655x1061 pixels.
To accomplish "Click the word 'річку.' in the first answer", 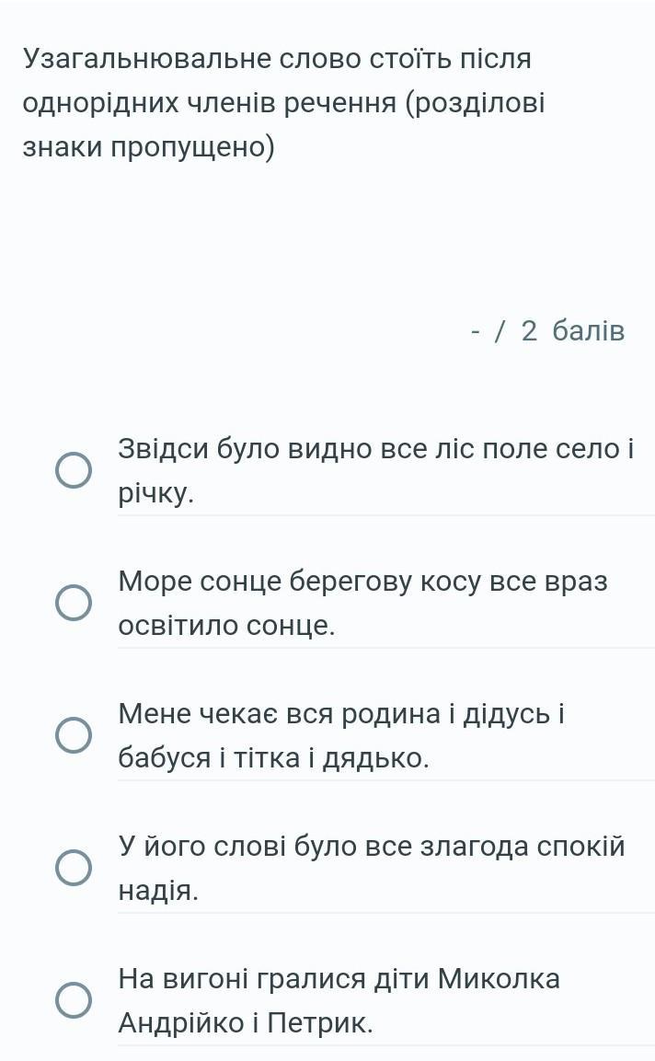I will pyautogui.click(x=156, y=494).
